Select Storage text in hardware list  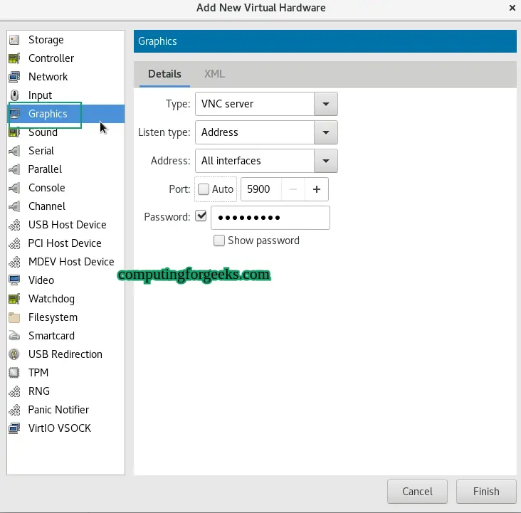click(46, 40)
